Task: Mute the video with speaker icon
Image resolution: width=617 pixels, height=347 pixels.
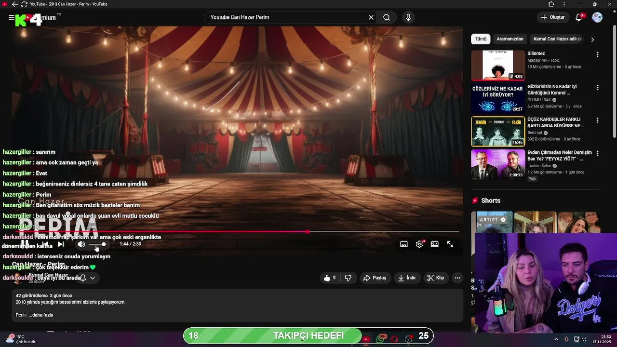Action: pos(81,244)
